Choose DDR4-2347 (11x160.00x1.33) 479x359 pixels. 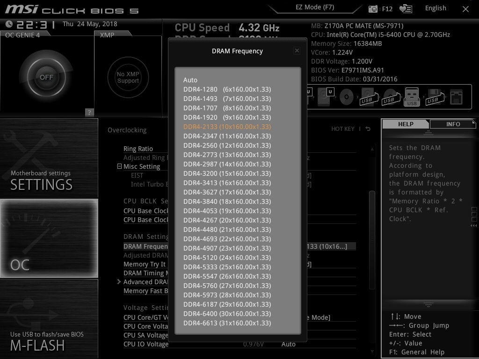227,136
